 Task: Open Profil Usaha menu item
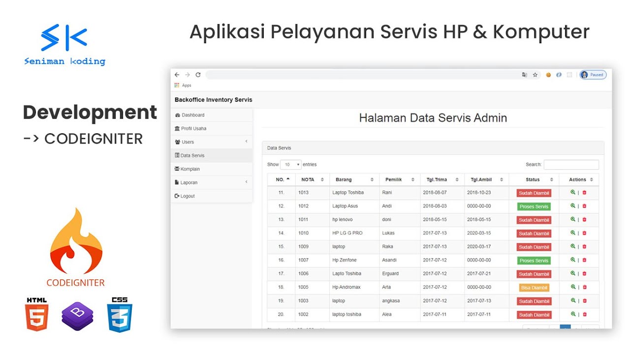coord(212,128)
